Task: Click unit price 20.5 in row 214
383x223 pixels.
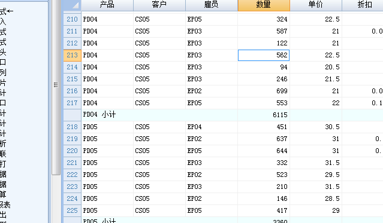Action: [x=316, y=67]
